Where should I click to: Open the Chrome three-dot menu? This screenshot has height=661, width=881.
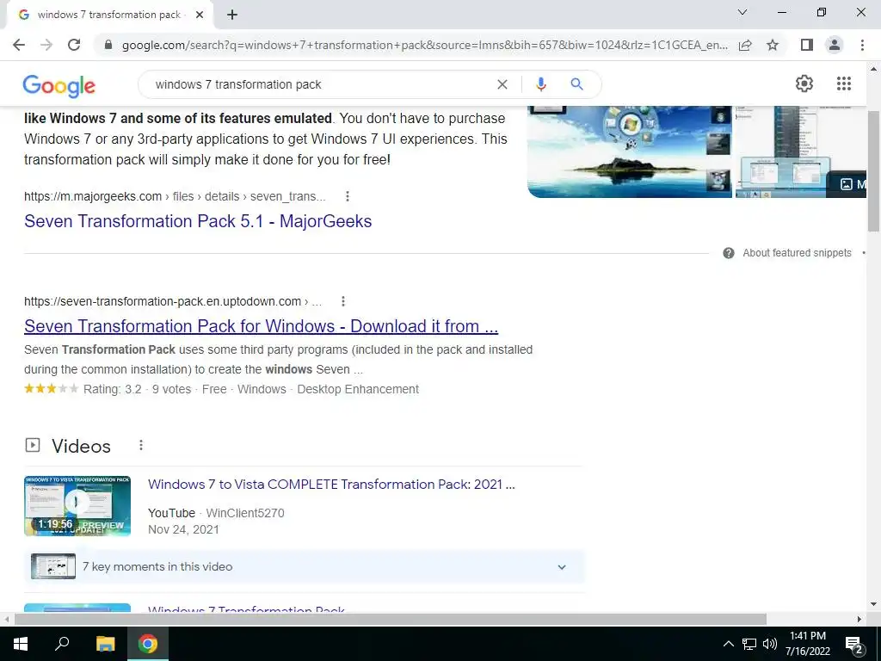[862, 45]
